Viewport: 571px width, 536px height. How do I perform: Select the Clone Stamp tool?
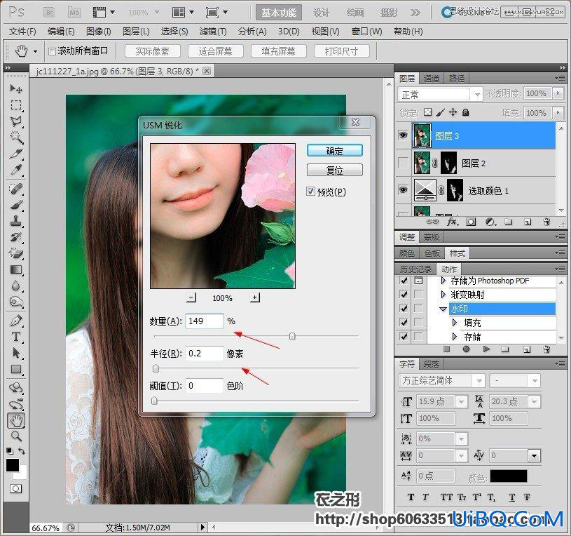15,221
